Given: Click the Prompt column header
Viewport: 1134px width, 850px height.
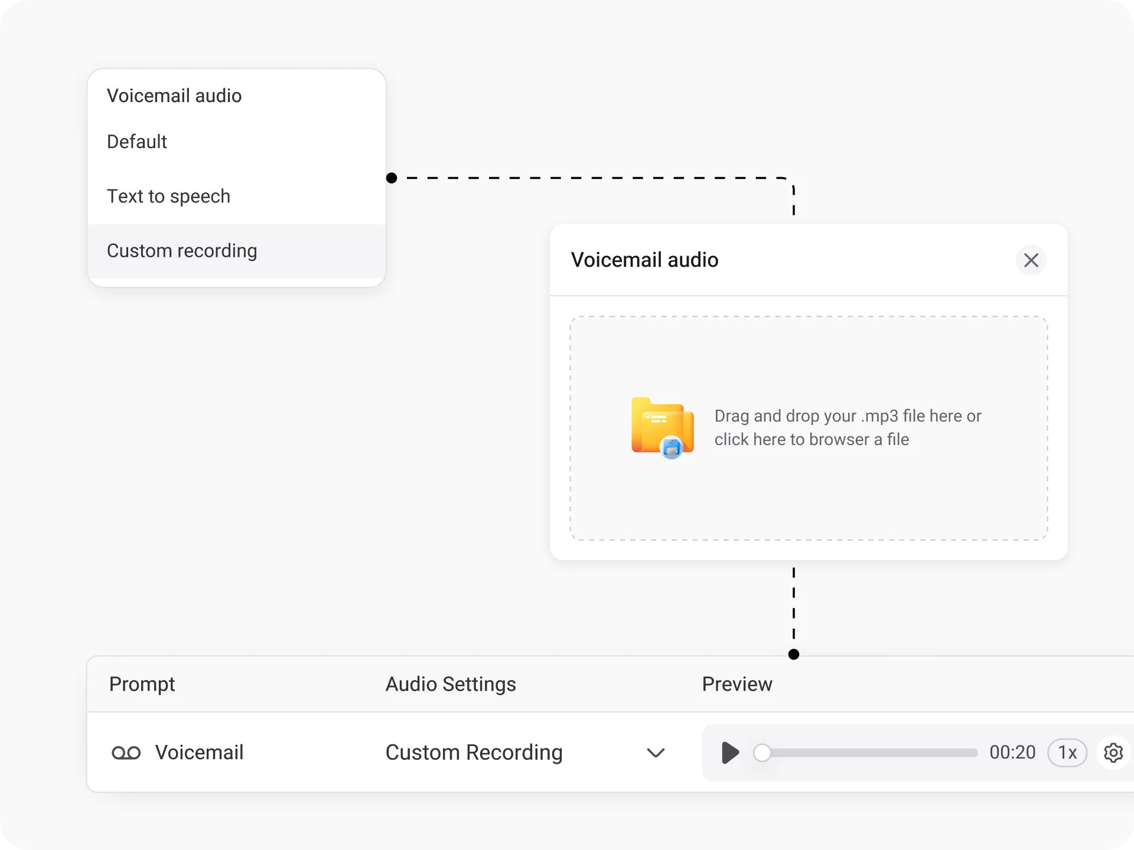Looking at the screenshot, I should (x=142, y=684).
